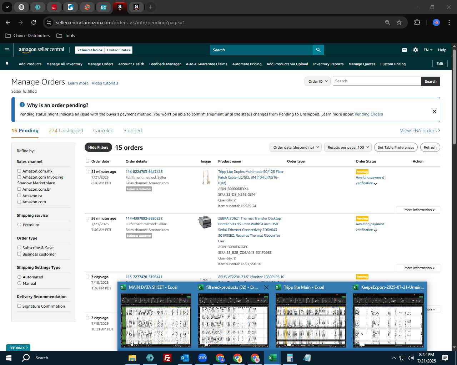Check the Amazon.ca filter
Image resolution: width=457 pixels, height=365 pixels.
point(19,195)
